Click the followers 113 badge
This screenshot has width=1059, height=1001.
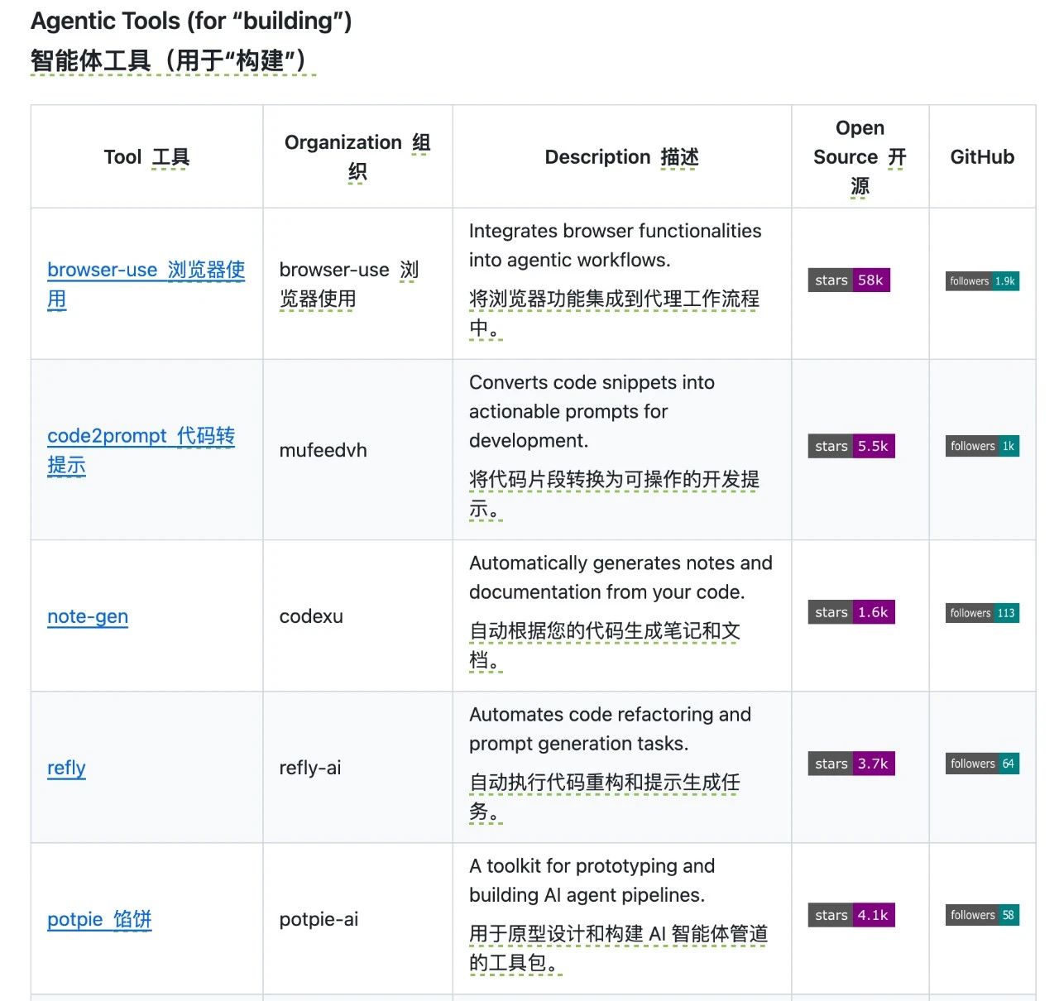click(x=983, y=613)
